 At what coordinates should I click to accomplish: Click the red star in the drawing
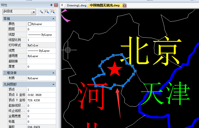(115, 70)
